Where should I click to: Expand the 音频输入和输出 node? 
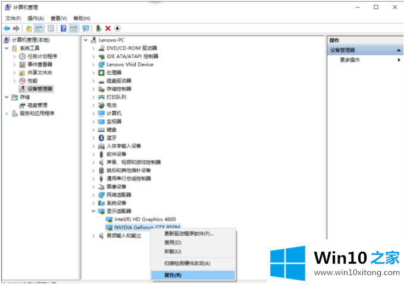tap(93, 236)
